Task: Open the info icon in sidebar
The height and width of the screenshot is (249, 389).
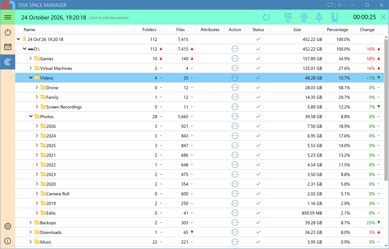Action: click(x=8, y=241)
